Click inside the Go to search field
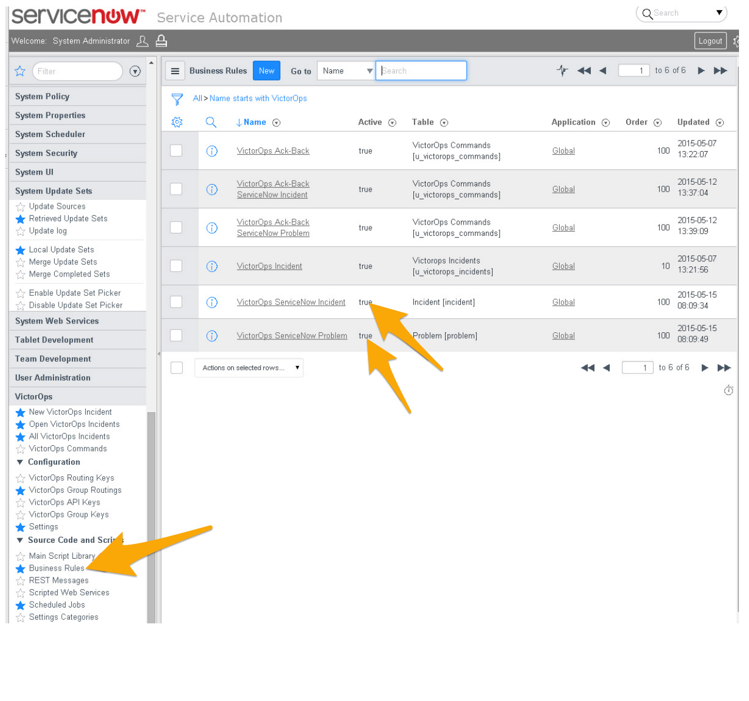Viewport: 749px width, 701px height. [421, 70]
